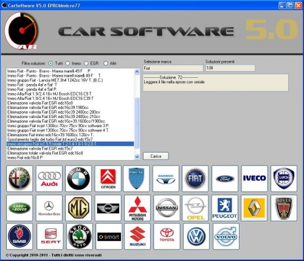Select the Mini brand logo
Image resolution: width=304 pixels, height=261 pixels.
(x=108, y=208)
